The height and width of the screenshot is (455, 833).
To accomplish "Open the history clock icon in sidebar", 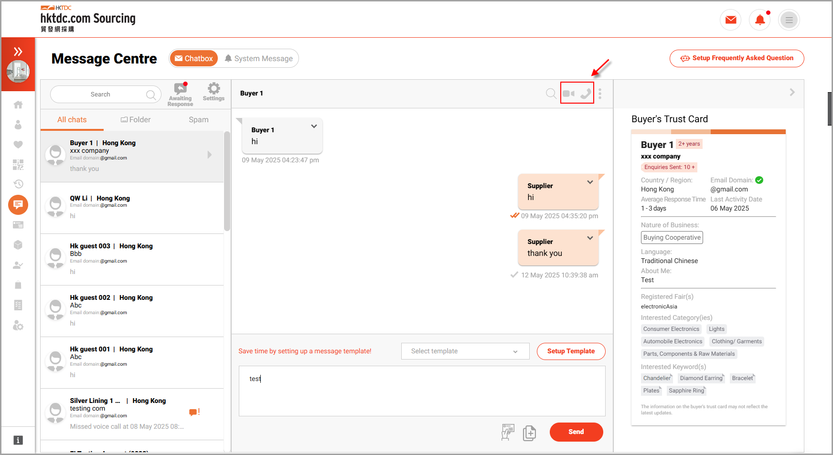I will 18,184.
